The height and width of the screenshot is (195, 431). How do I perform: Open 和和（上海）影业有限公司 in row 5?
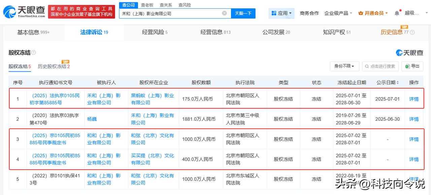pyautogui.click(x=104, y=179)
